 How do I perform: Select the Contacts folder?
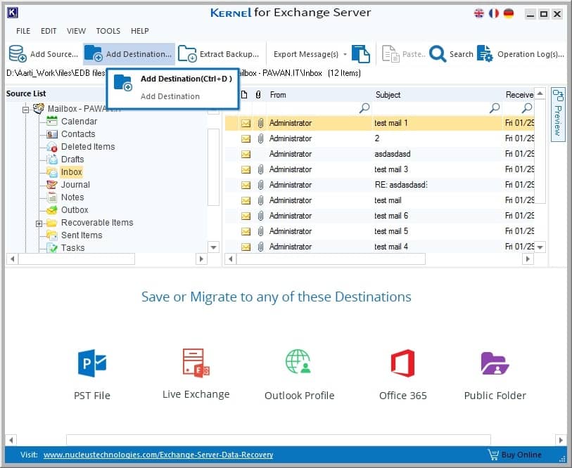click(x=78, y=134)
